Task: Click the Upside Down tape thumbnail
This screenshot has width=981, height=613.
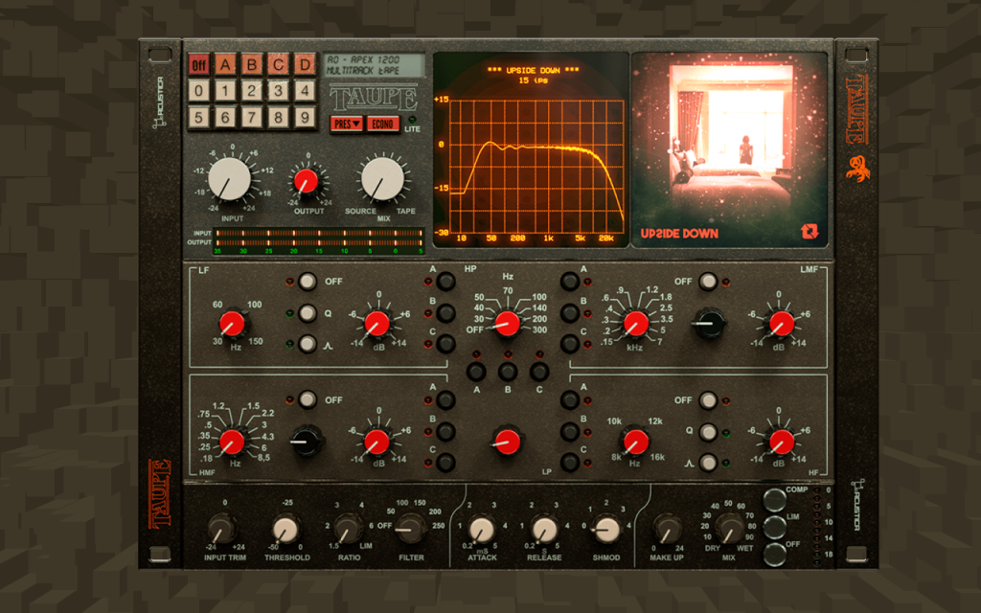Action: click(x=729, y=149)
